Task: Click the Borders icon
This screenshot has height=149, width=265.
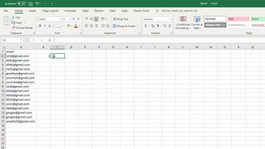Action: click(59, 26)
